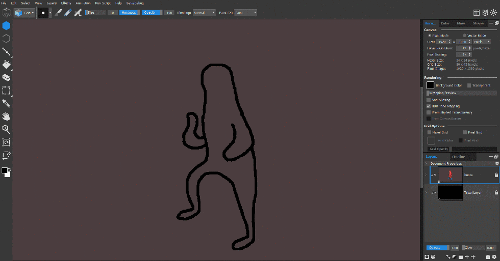Select the eraser tool in left toolbar

[7, 78]
